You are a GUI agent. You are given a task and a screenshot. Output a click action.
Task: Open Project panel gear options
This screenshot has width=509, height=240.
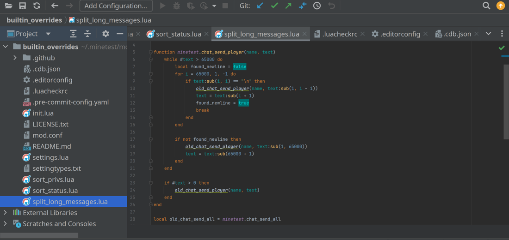tap(106, 34)
